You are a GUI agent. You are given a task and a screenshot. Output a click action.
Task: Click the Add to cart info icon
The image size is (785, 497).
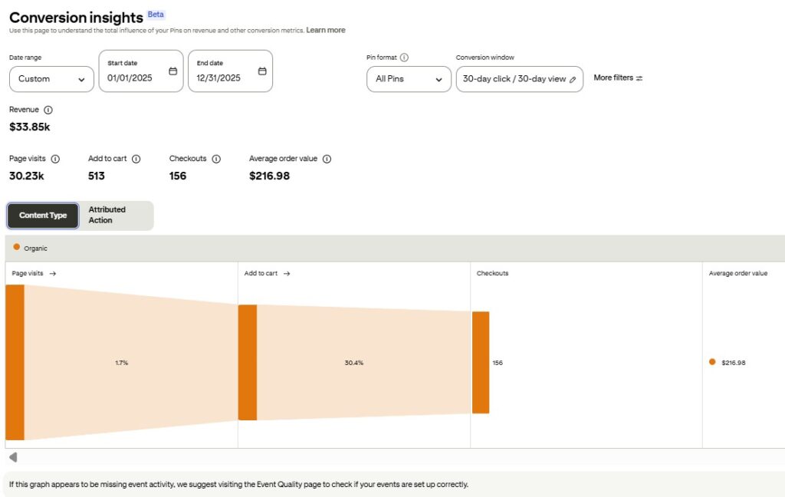tap(136, 159)
